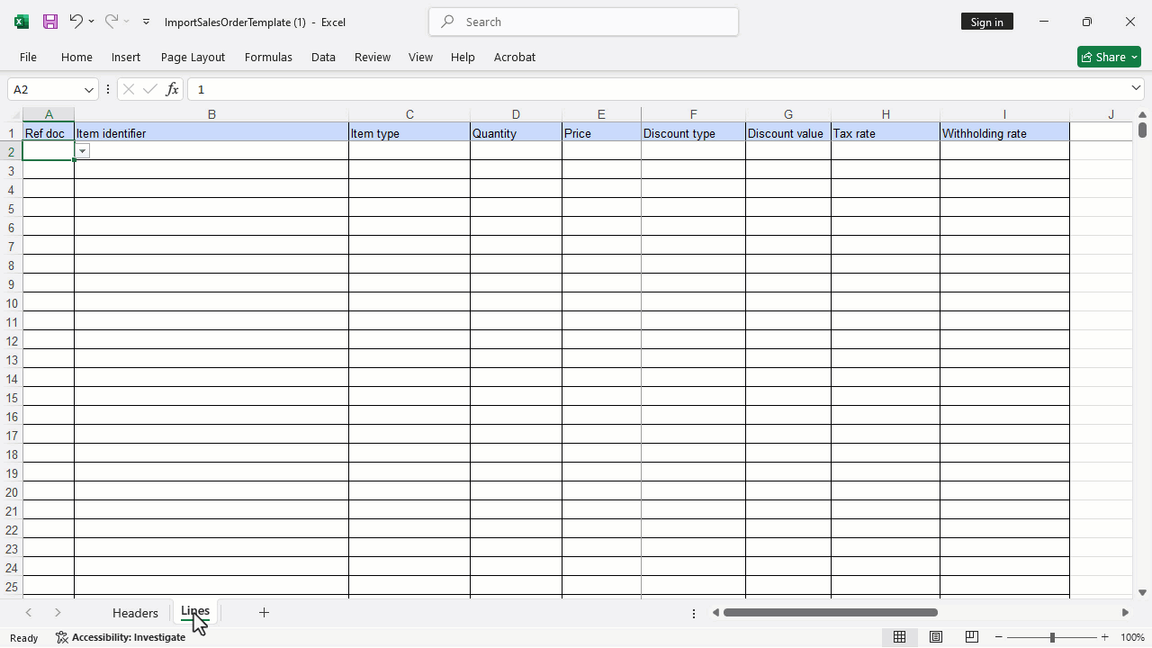Sign in to the Office account
The width and height of the screenshot is (1152, 648).
click(986, 22)
